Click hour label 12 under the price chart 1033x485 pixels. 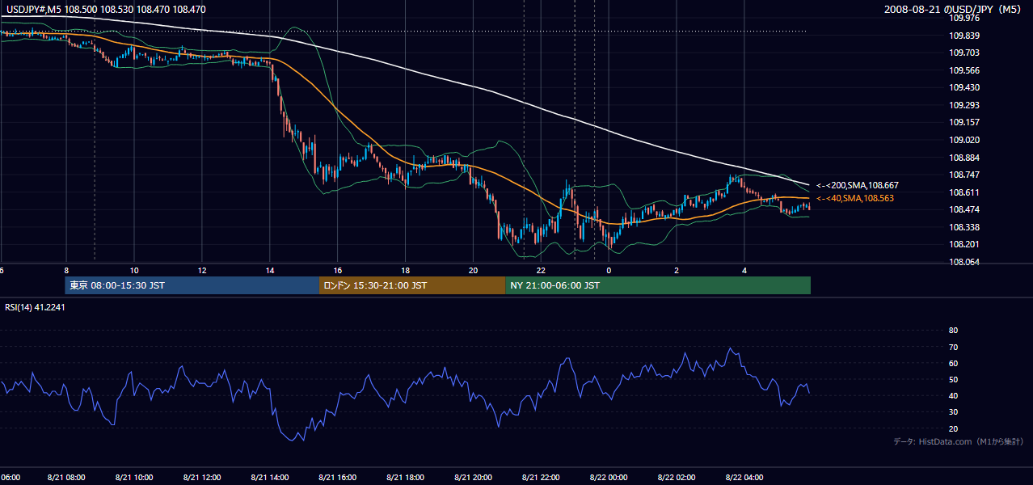coord(202,270)
